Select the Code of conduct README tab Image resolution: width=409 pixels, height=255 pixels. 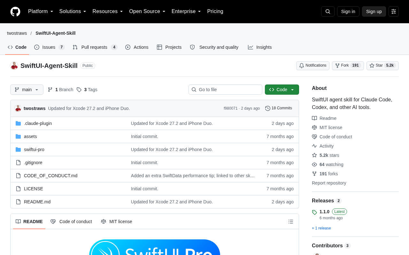(71, 222)
